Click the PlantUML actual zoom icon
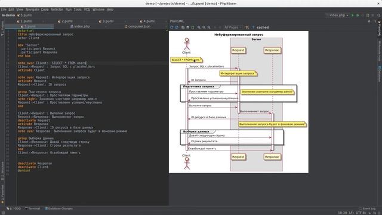 click(209, 27)
